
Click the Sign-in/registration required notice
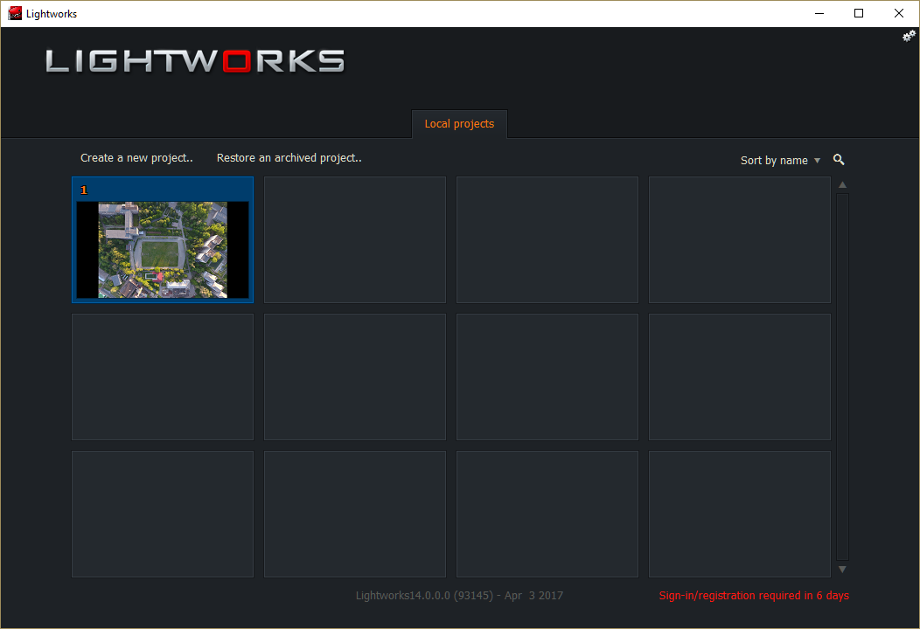point(754,596)
